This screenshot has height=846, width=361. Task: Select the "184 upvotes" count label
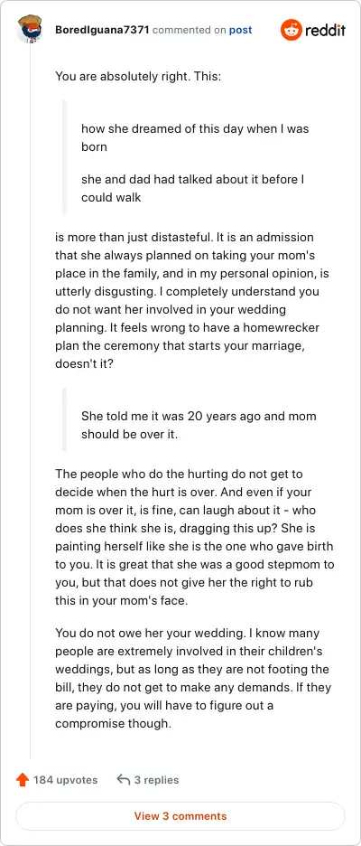[66, 780]
